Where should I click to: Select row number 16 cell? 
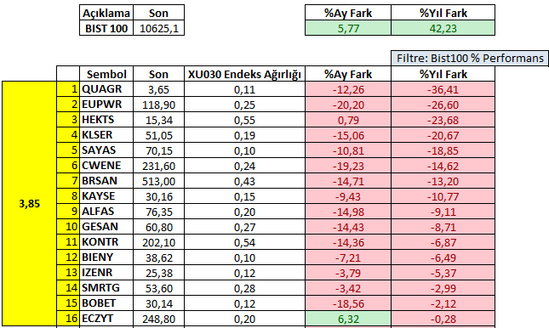click(x=68, y=319)
